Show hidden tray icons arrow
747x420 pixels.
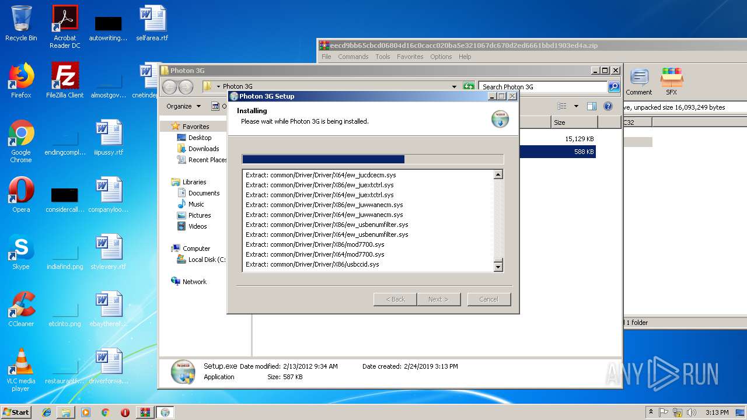(651, 412)
